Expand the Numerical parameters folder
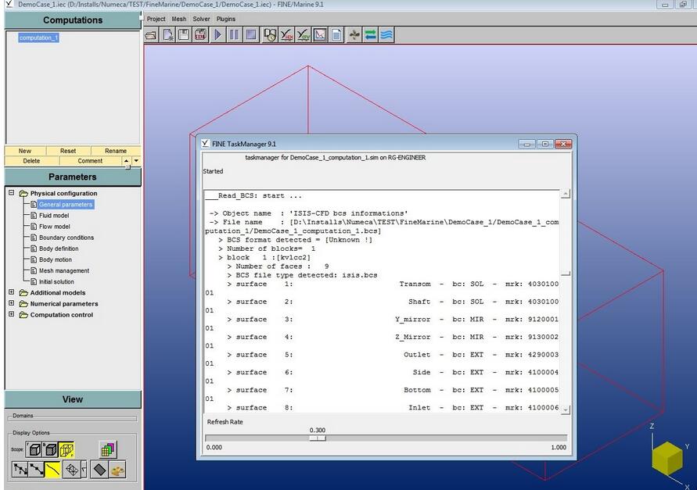Screen dimensions: 697x490 pyautogui.click(x=12, y=303)
